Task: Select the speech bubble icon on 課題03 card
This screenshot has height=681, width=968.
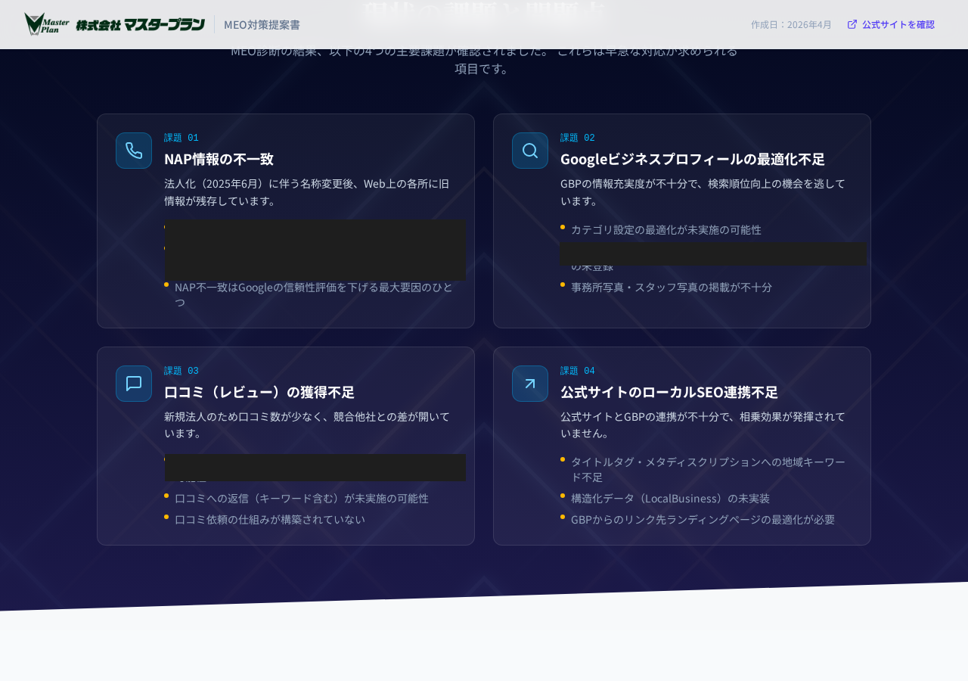Action: pos(134,382)
